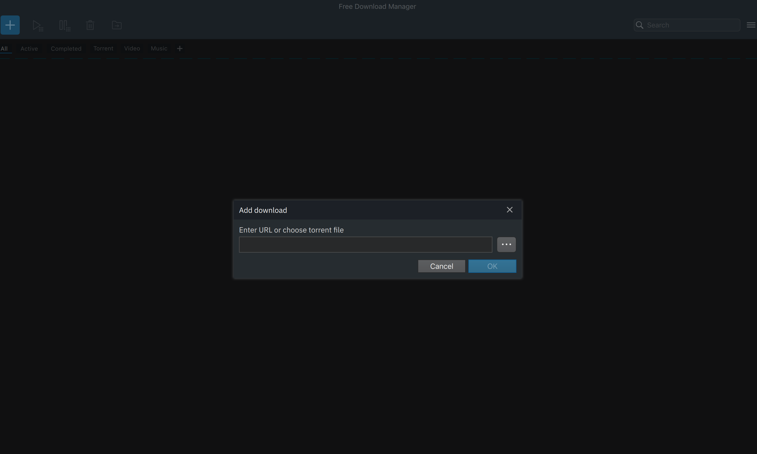The image size is (757, 454).
Task: Click the Search field
Action: pos(687,25)
